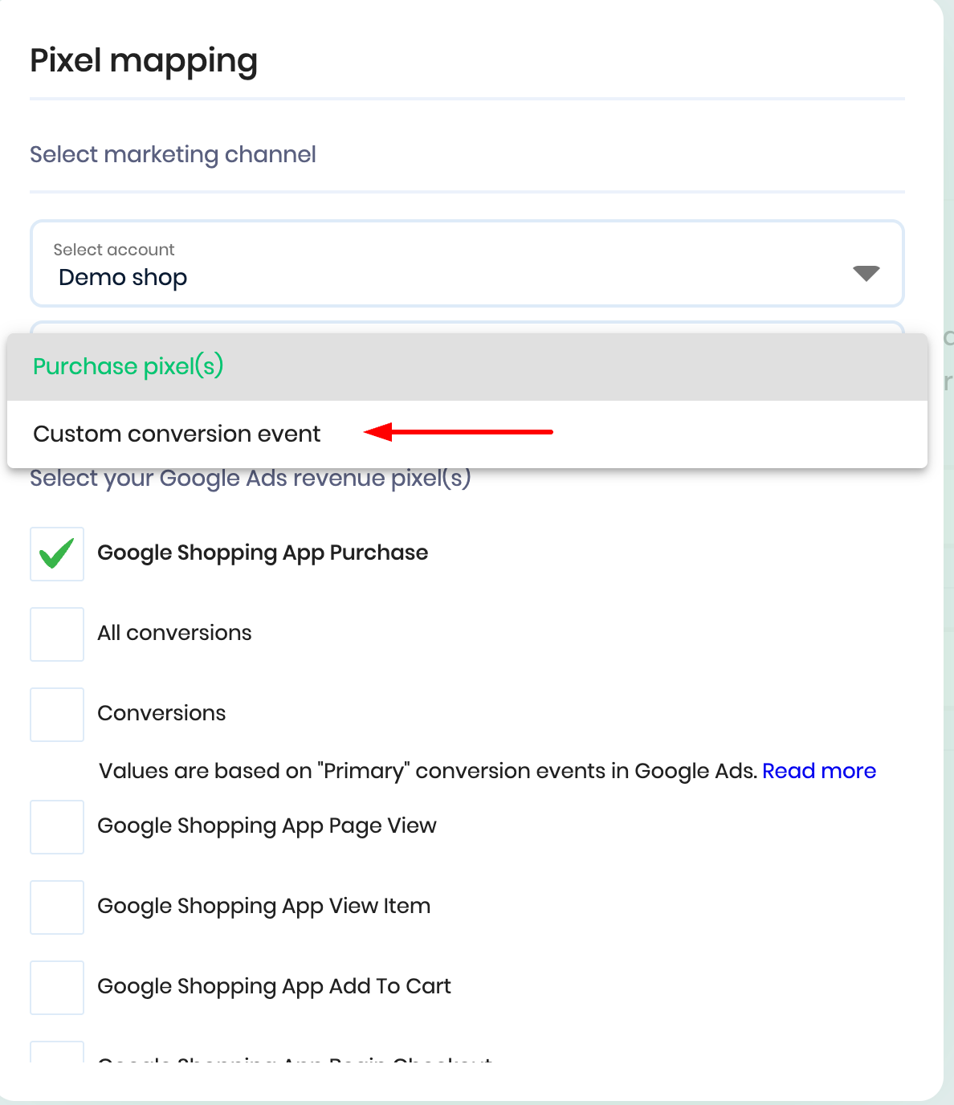Tick the All conversions checkbox
Image resolution: width=954 pixels, height=1105 pixels.
coord(57,634)
